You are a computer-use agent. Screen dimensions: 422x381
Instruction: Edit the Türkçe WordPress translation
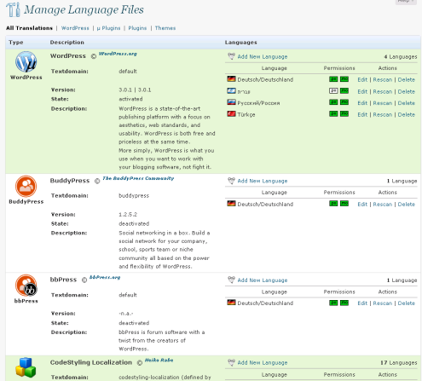pos(362,114)
